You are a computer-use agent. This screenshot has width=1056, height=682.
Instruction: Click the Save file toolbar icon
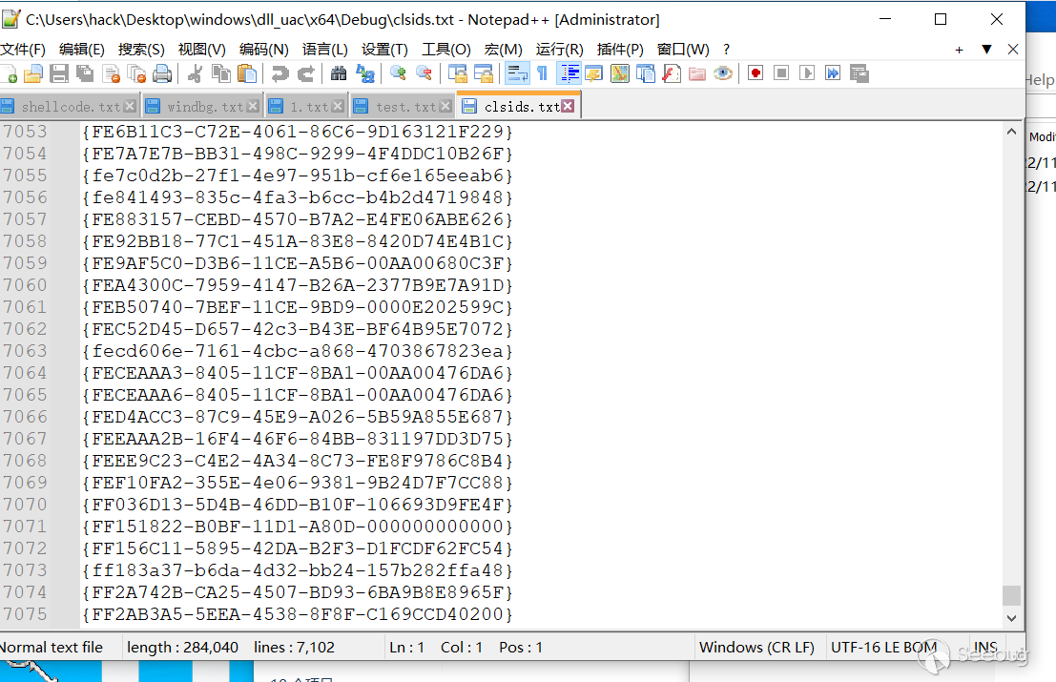[59, 73]
